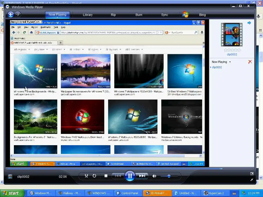Open the History menu in the recorded browser
263x197 pixels.
coord(34,27)
